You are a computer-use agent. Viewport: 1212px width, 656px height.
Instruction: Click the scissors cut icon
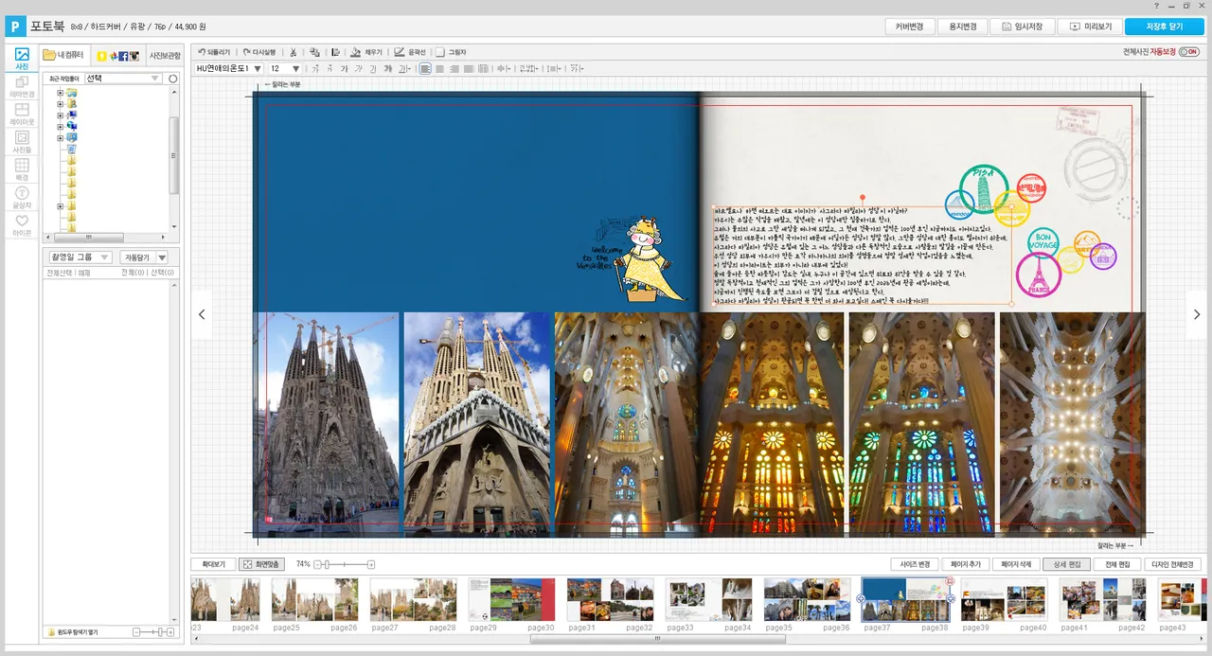coord(294,52)
